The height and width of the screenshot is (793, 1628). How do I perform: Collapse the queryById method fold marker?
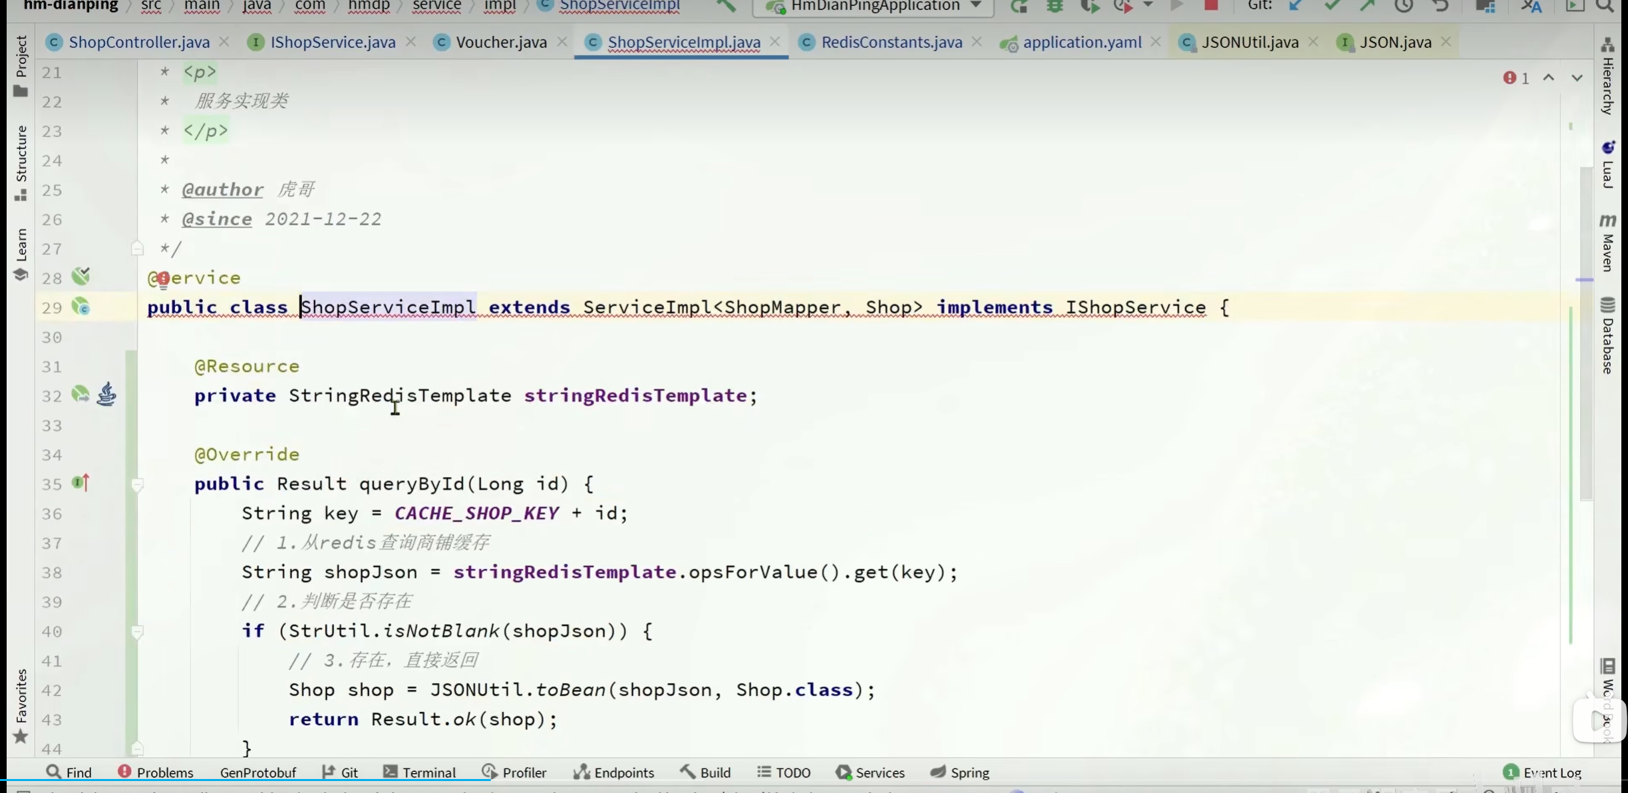pyautogui.click(x=137, y=484)
